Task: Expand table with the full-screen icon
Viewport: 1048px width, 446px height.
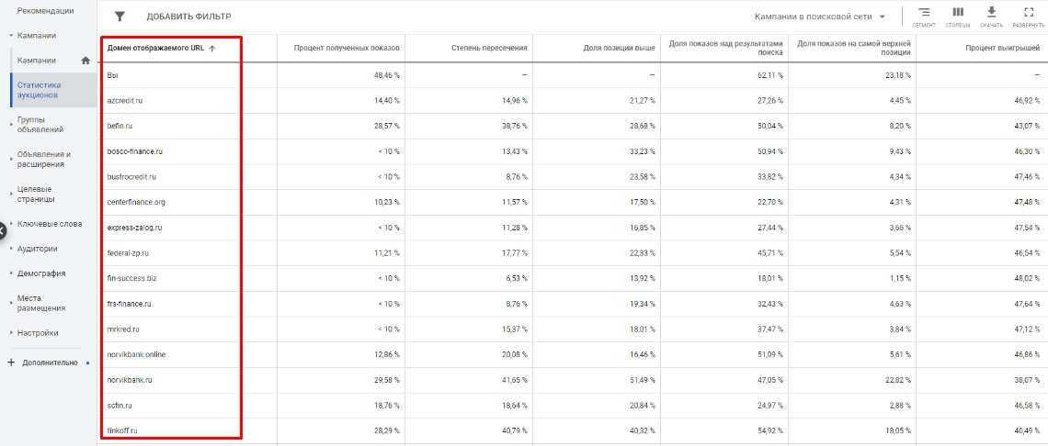Action: coord(1029,13)
